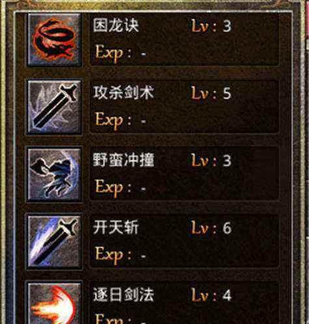
Task: Click Lv: 5 level of 攻杀剑术
Action: point(211,93)
